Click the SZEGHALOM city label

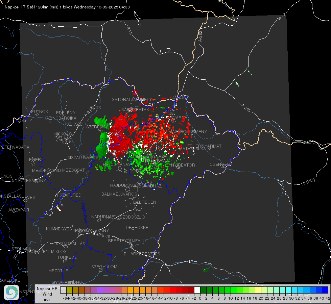[x=104, y=267]
